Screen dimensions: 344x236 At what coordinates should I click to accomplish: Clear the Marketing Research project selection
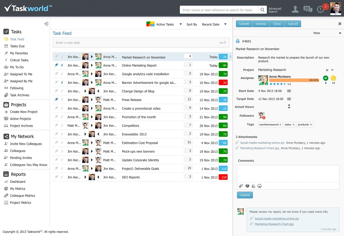(x=327, y=70)
